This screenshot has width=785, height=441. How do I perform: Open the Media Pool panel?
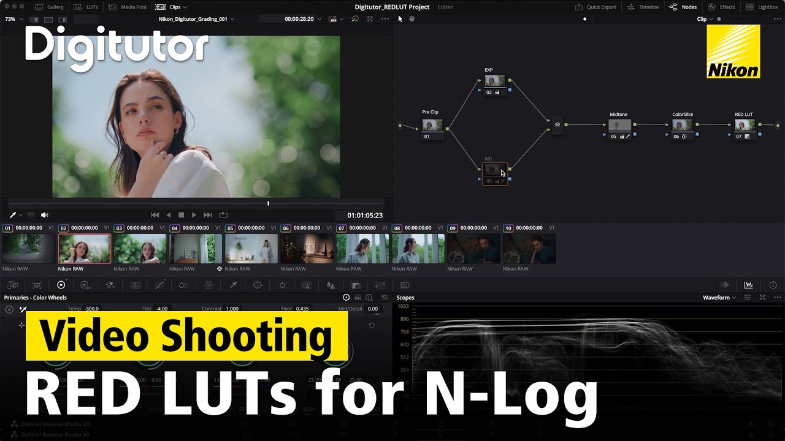128,7
